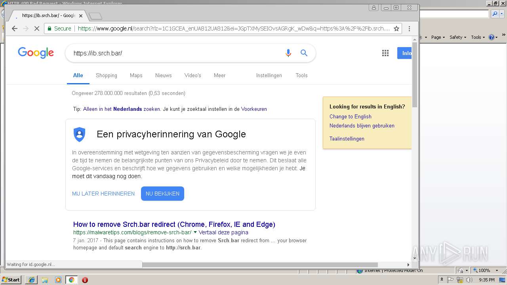
Task: Start voice search with microphone icon
Action: [288, 53]
